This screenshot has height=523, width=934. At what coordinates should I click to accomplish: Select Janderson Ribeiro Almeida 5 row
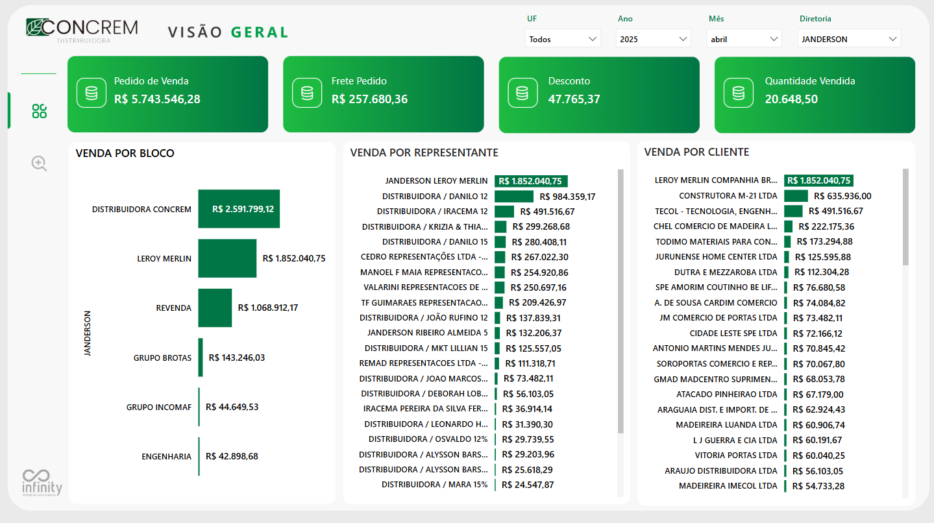428,333
